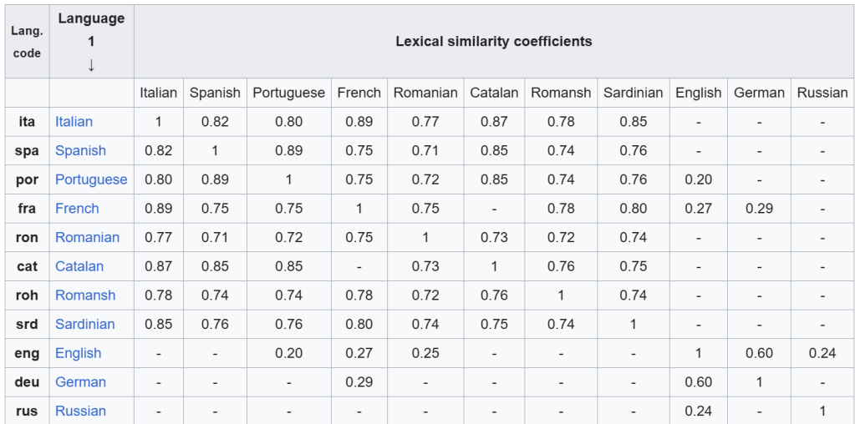Viewport: 855px width, 424px height.
Task: Follow the Portuguese language link
Action: pos(91,179)
